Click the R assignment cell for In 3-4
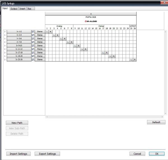Image resolution: width=168 pixels, height=160 pixels. pyautogui.click(x=57, y=35)
